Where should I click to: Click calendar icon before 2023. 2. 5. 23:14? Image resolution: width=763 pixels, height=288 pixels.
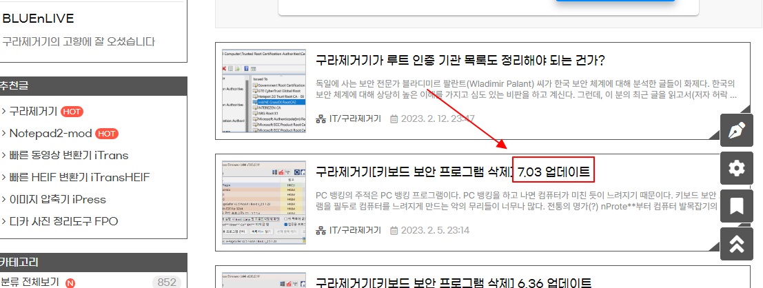click(394, 230)
